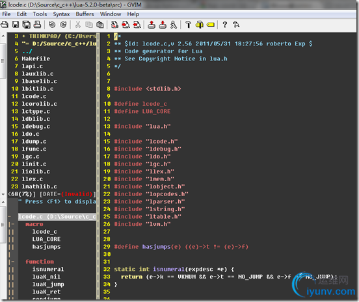This screenshot has width=359, height=302.
Task: Click the Print toolbar icon
Action: [x=37, y=25]
